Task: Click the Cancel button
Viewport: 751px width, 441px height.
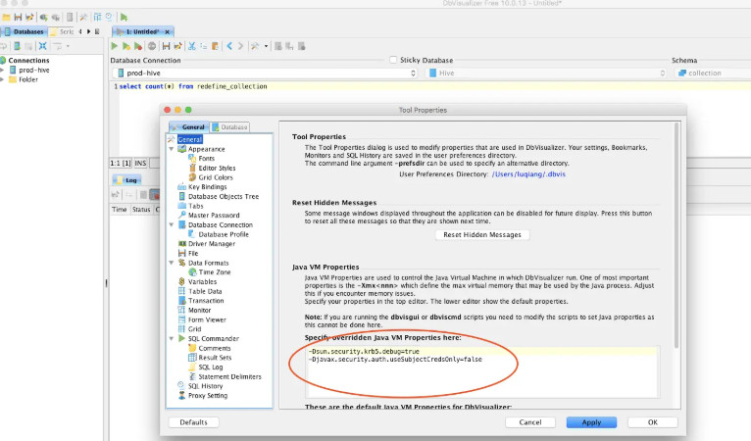Action: 530,422
